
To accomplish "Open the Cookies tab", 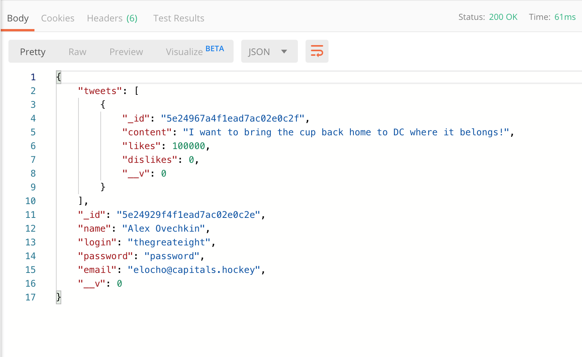I will pos(58,18).
